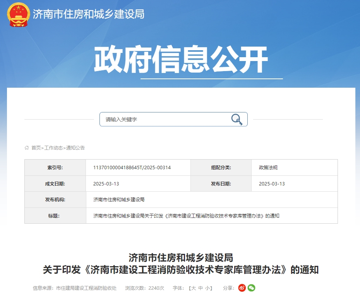Screen dimensions: 360x306
Task: Click the national emblem logo
Action: coord(19,14)
